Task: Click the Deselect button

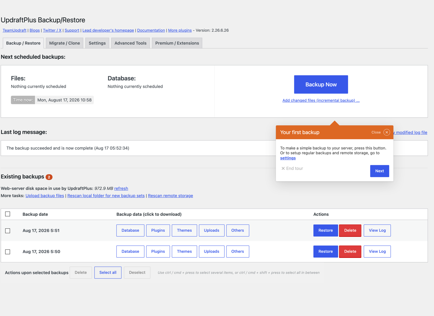Action: coord(137,273)
